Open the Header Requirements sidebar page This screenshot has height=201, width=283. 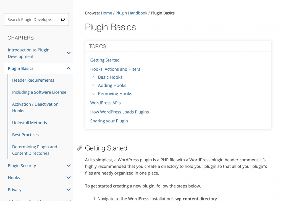33,80
